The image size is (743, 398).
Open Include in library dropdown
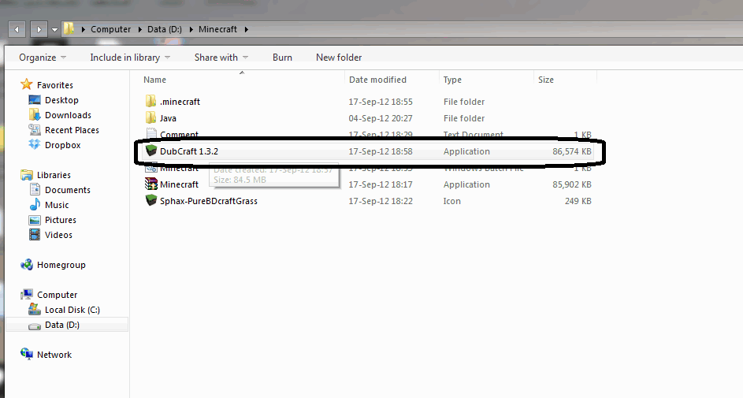click(x=130, y=58)
